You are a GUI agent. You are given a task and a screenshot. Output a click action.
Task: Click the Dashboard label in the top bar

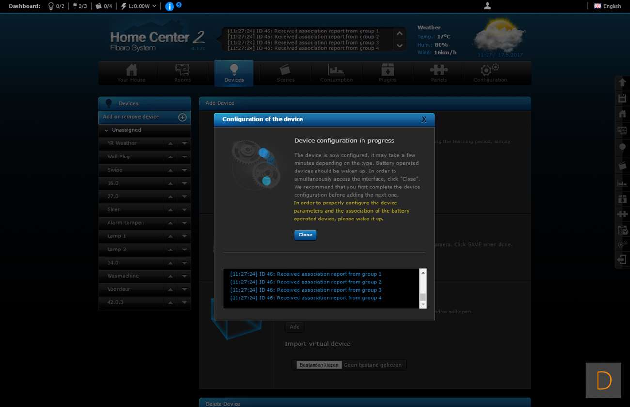[25, 6]
